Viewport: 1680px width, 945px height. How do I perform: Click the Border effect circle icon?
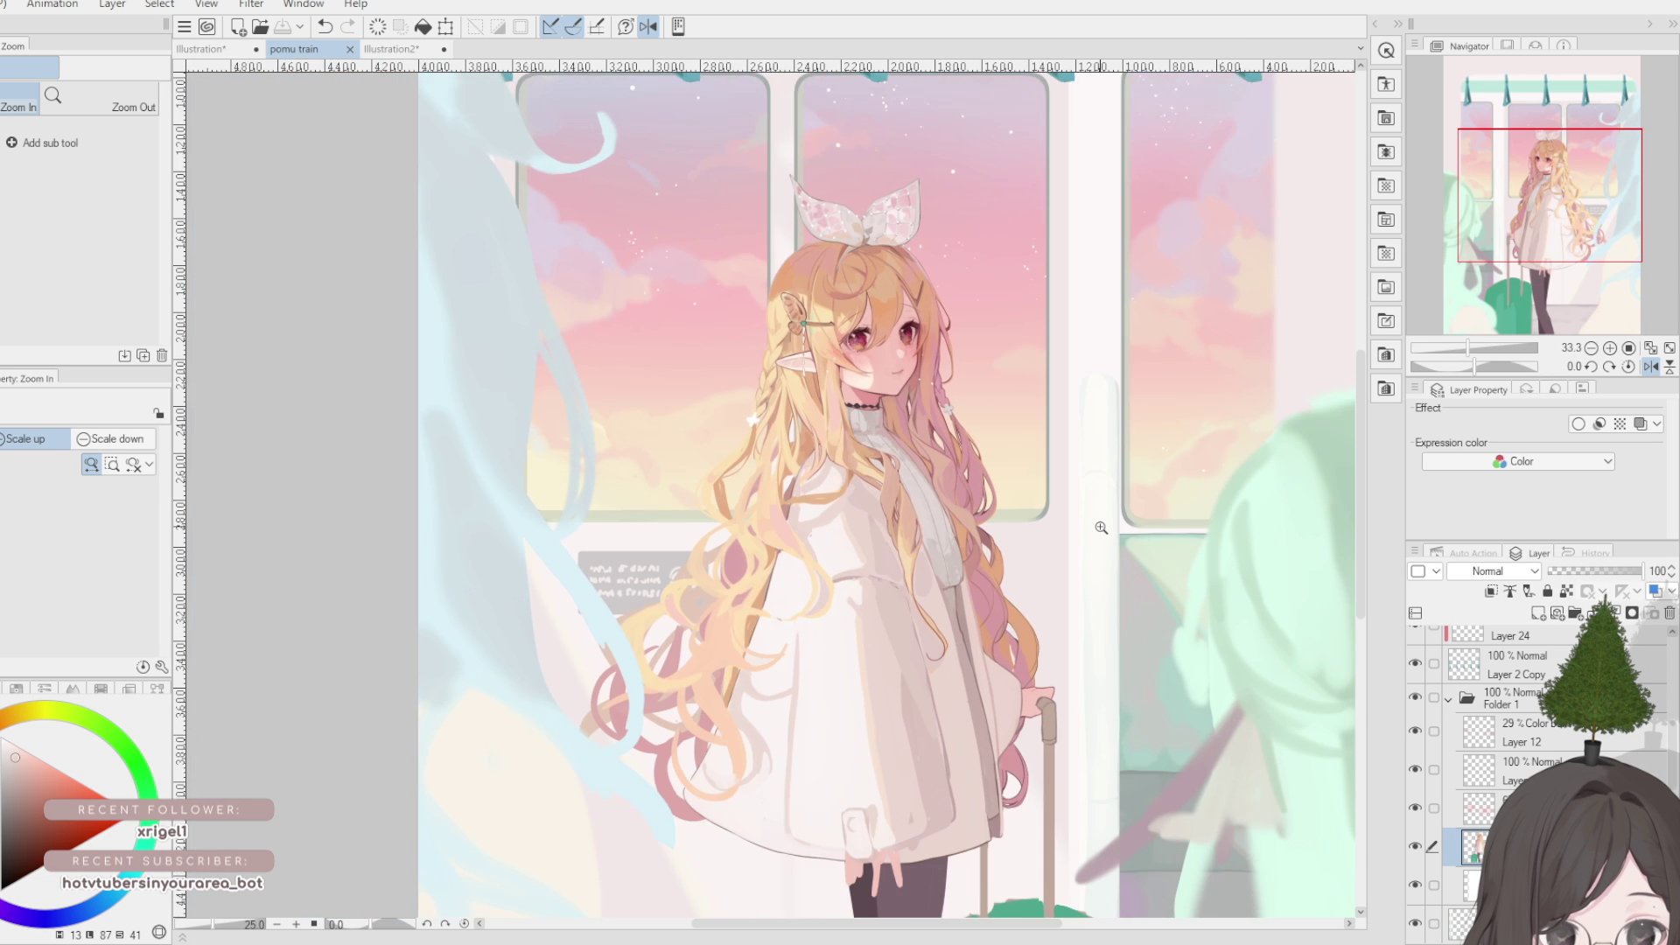1578,423
